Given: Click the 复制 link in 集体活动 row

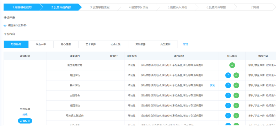Looking at the screenshot, I should tap(212, 85).
